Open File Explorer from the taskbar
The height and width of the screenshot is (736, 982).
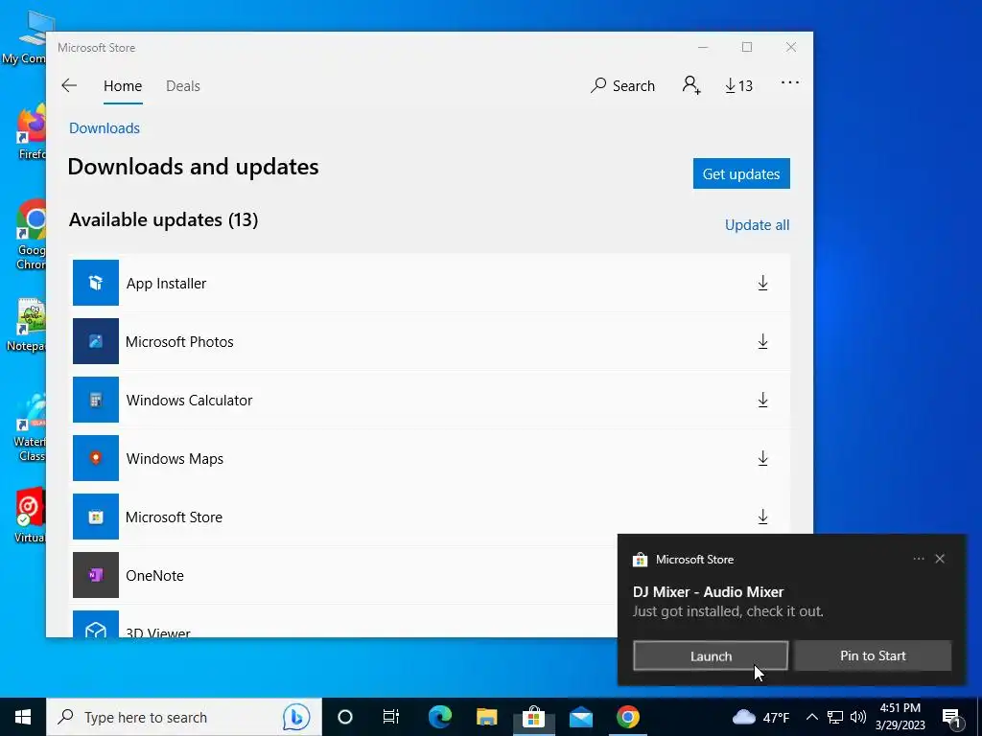click(x=486, y=717)
